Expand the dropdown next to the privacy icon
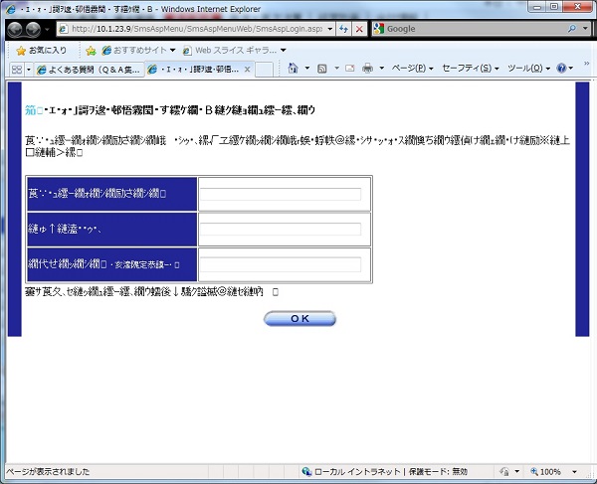The height and width of the screenshot is (484, 597). point(517,472)
